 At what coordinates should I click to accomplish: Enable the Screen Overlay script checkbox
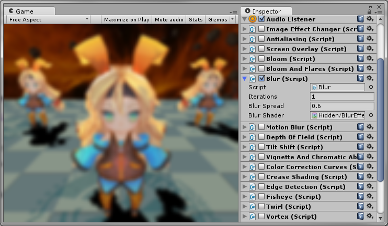coord(261,49)
